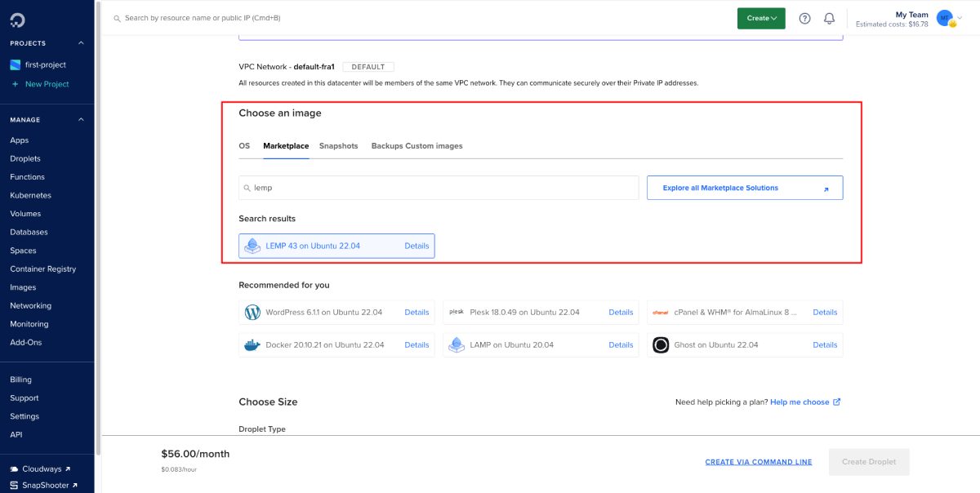The width and height of the screenshot is (980, 493).
Task: Select the Docker whale icon
Action: click(x=252, y=344)
